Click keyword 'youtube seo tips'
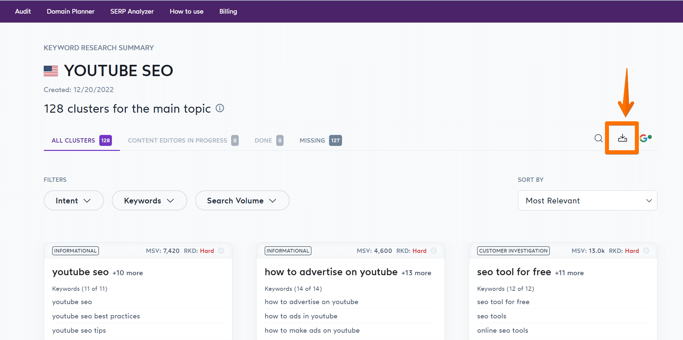Image resolution: width=683 pixels, height=340 pixels. click(x=79, y=330)
